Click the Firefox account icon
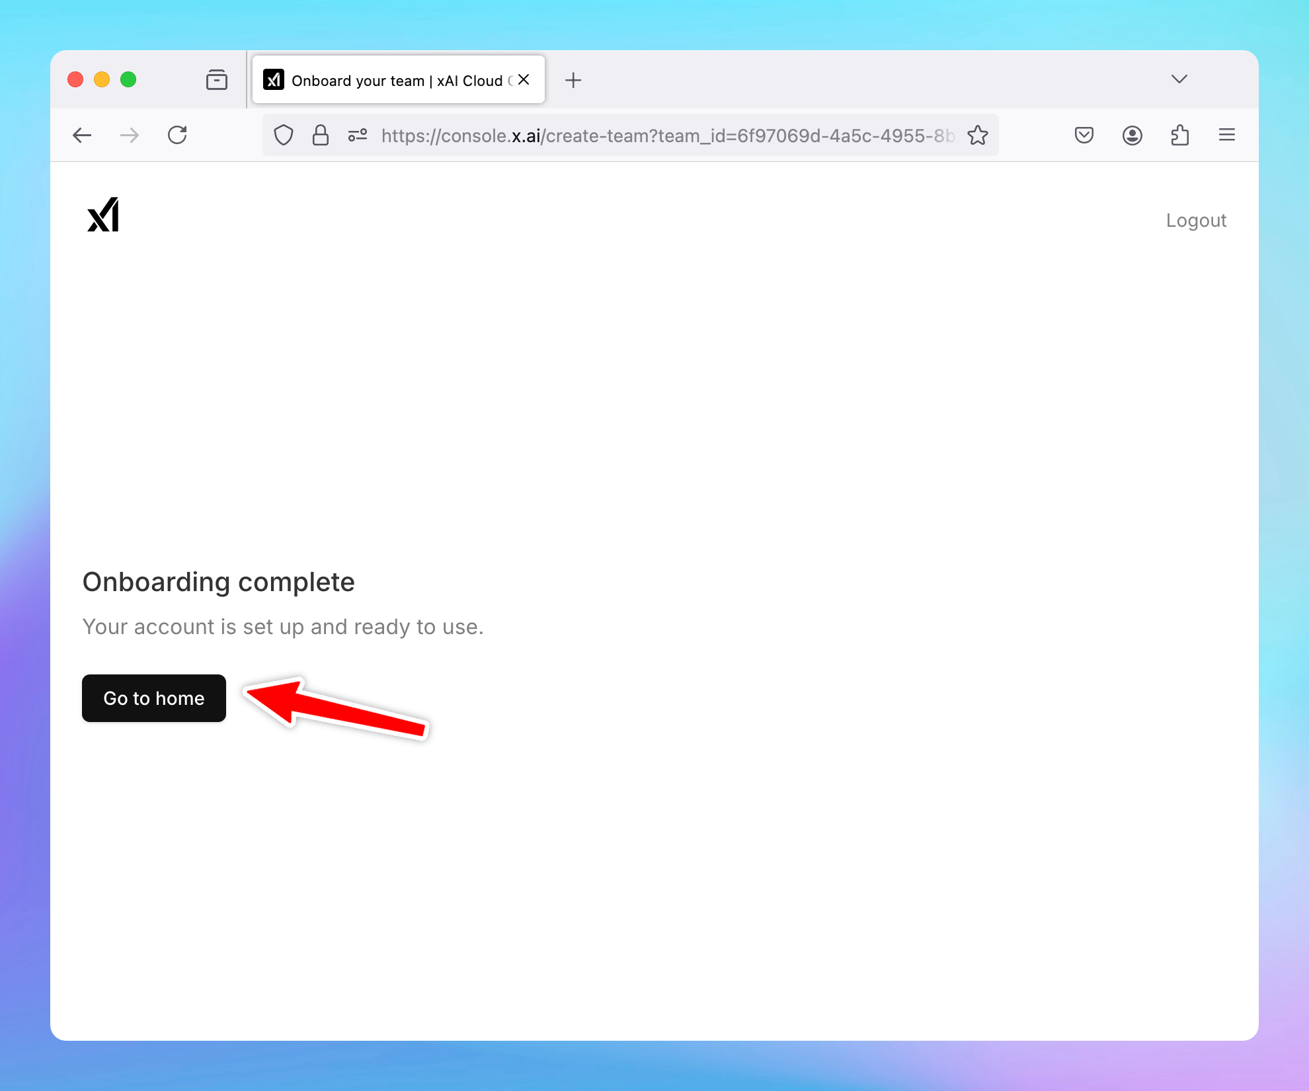This screenshot has width=1309, height=1091. coord(1132,135)
